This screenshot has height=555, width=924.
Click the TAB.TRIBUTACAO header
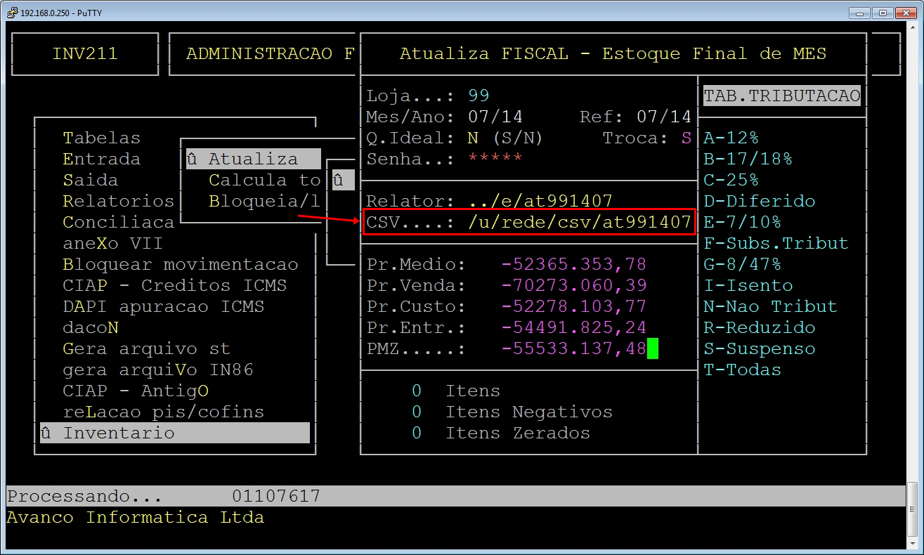click(x=782, y=96)
